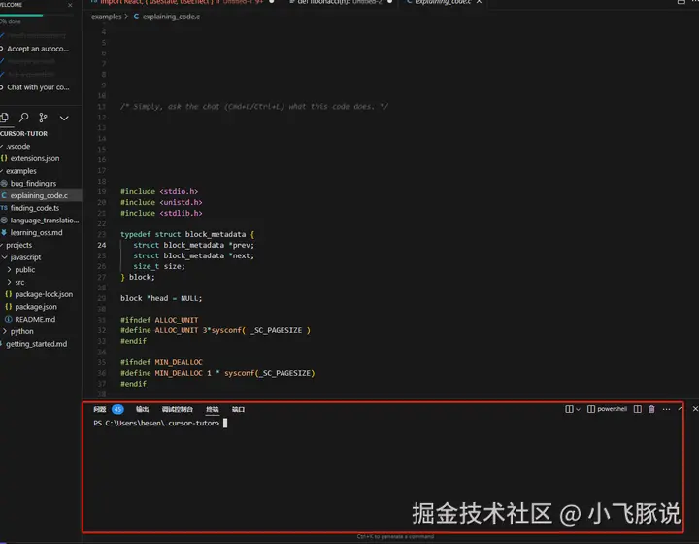Switch to the 端口 (Ports) panel tab
Screen dimensions: 699x544
[238, 409]
